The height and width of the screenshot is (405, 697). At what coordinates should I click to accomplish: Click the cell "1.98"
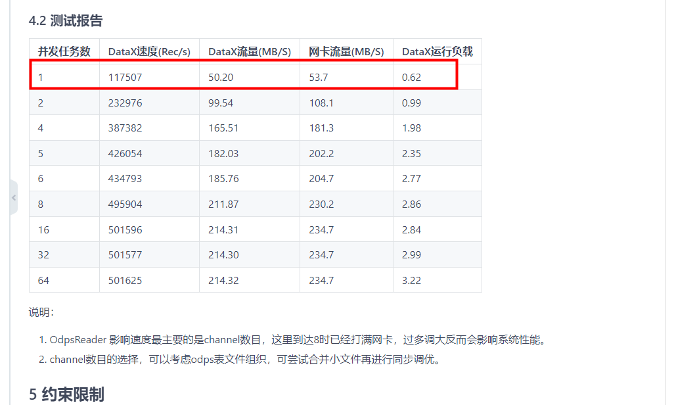pos(438,128)
